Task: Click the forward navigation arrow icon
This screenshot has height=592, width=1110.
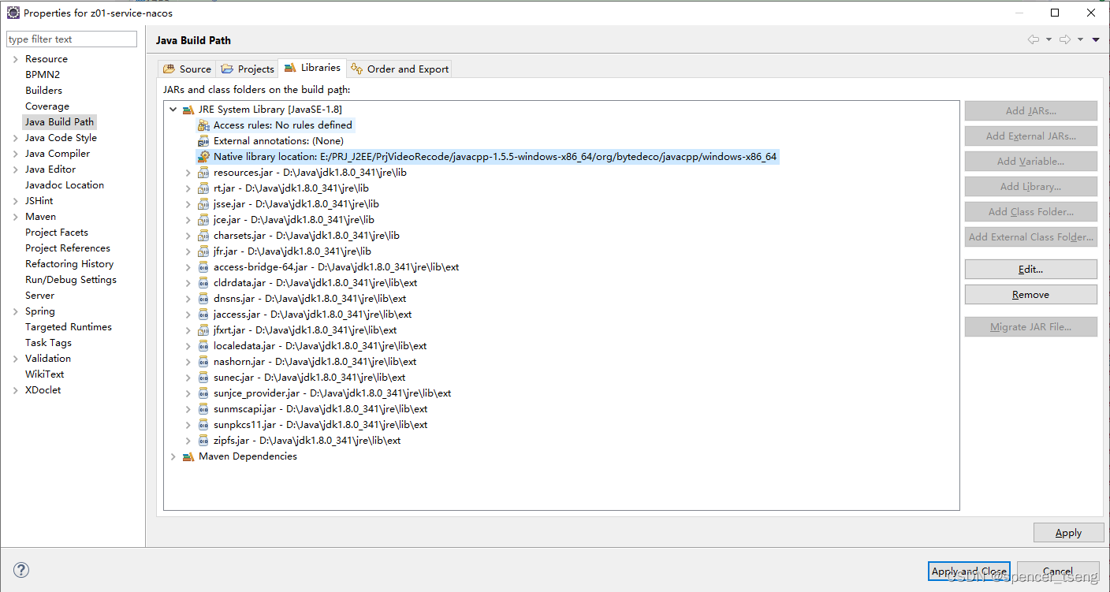Action: (x=1063, y=39)
